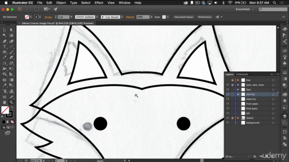Open the Apple menu
289x162 pixels.
(x=6, y=3)
